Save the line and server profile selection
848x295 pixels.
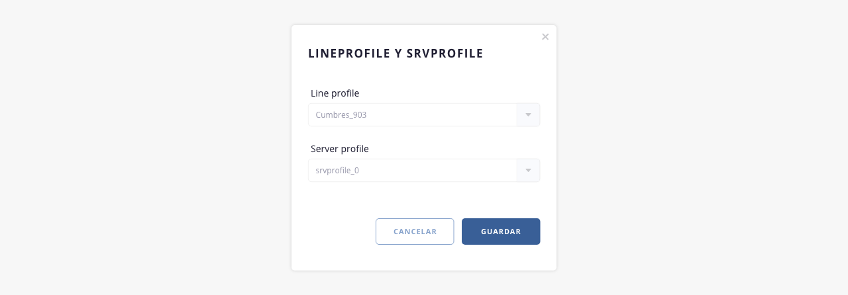click(x=500, y=232)
